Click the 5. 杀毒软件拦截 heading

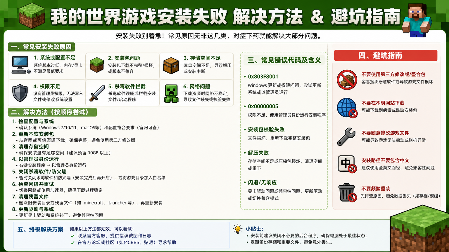[127, 86]
